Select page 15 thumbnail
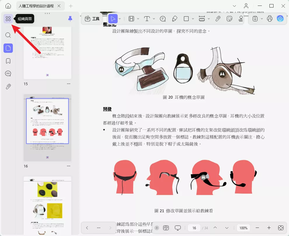 (47, 53)
